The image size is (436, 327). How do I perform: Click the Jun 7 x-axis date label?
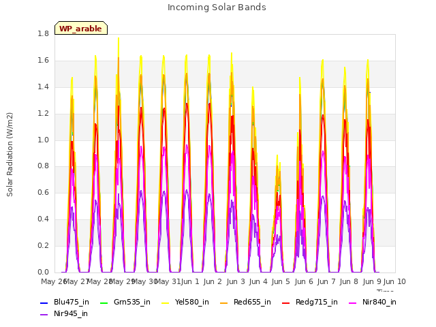(x=326, y=281)
